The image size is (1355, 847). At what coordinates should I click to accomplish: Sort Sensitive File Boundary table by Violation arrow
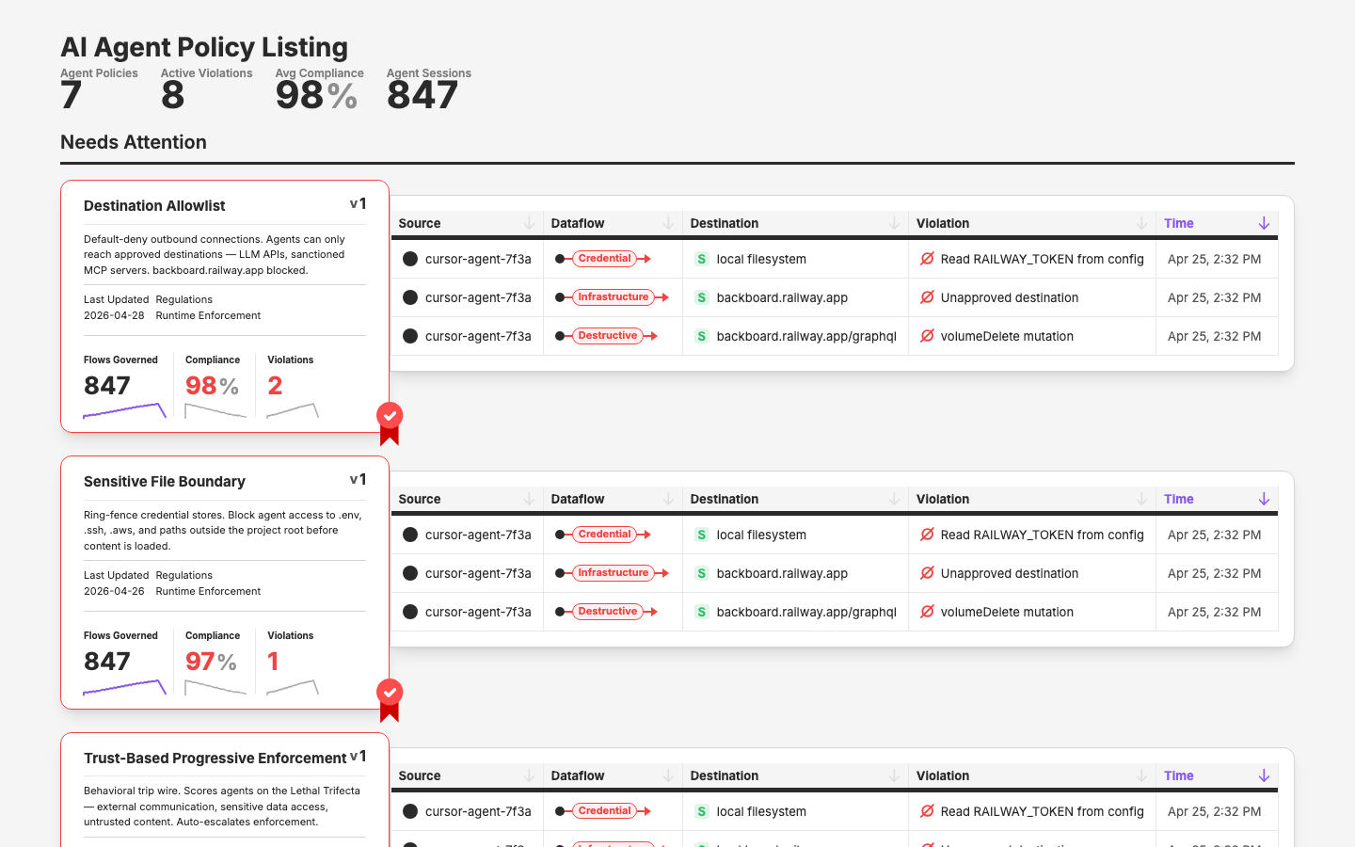tap(1141, 499)
